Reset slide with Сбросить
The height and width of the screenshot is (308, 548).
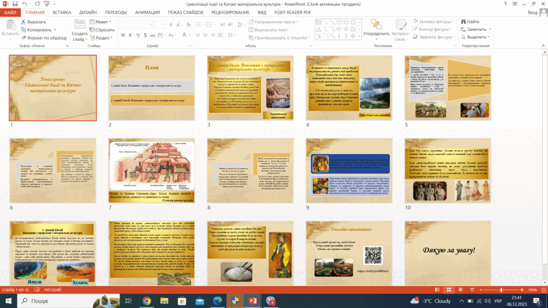coord(102,30)
